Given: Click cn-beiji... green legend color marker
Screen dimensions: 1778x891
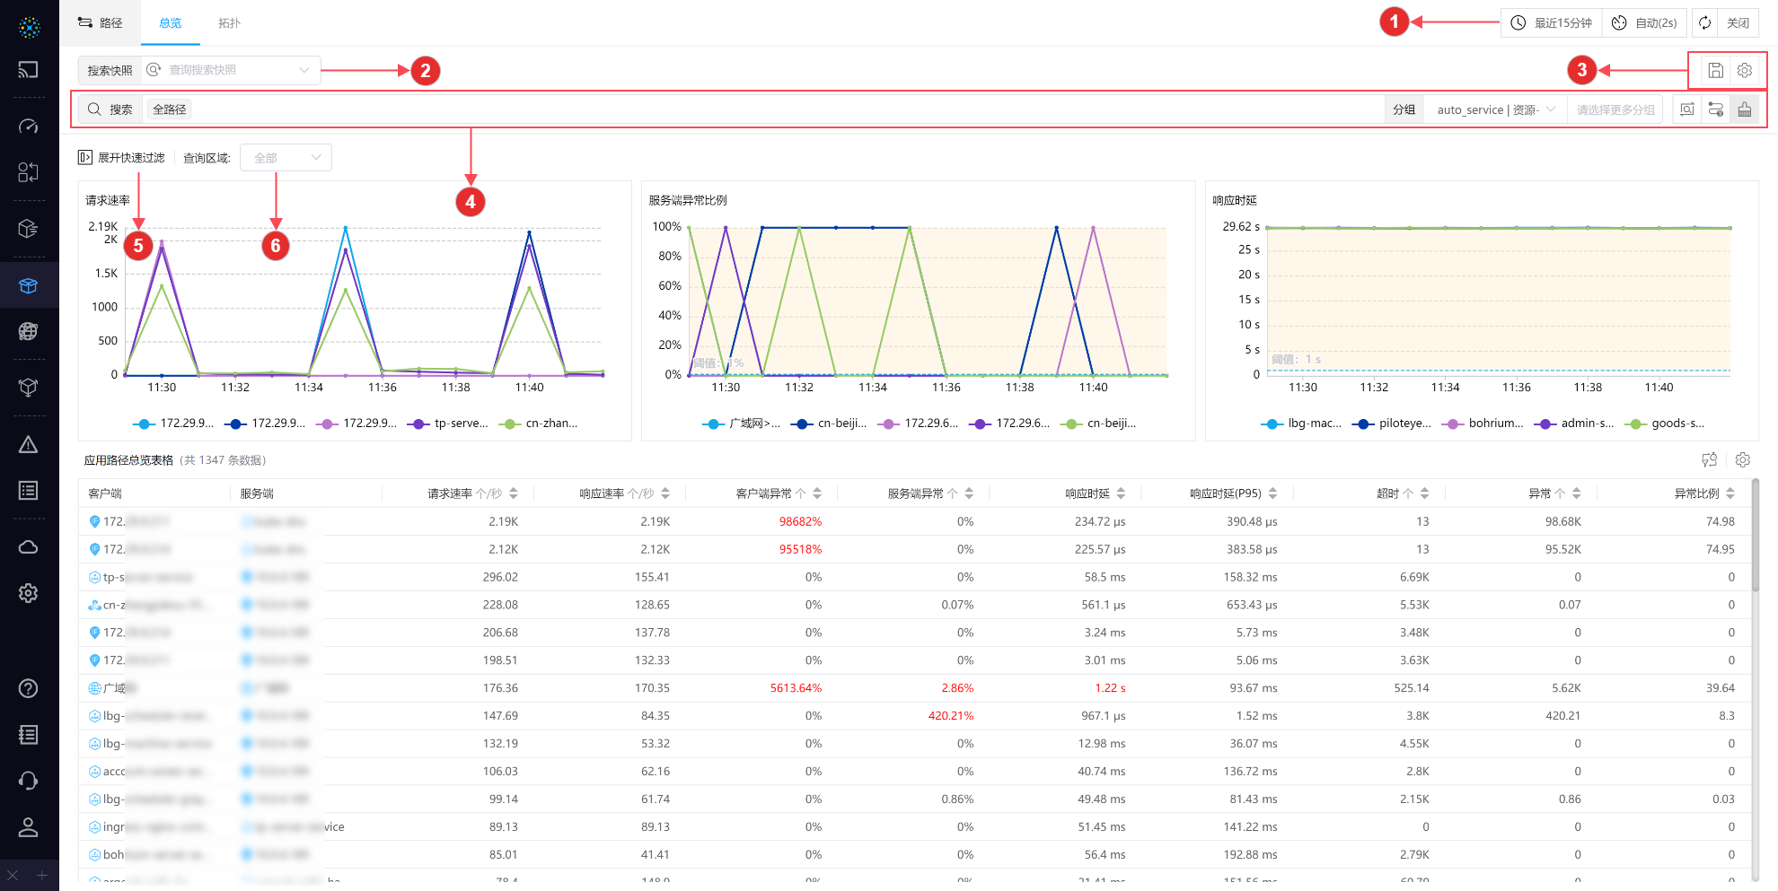Looking at the screenshot, I should [1071, 424].
